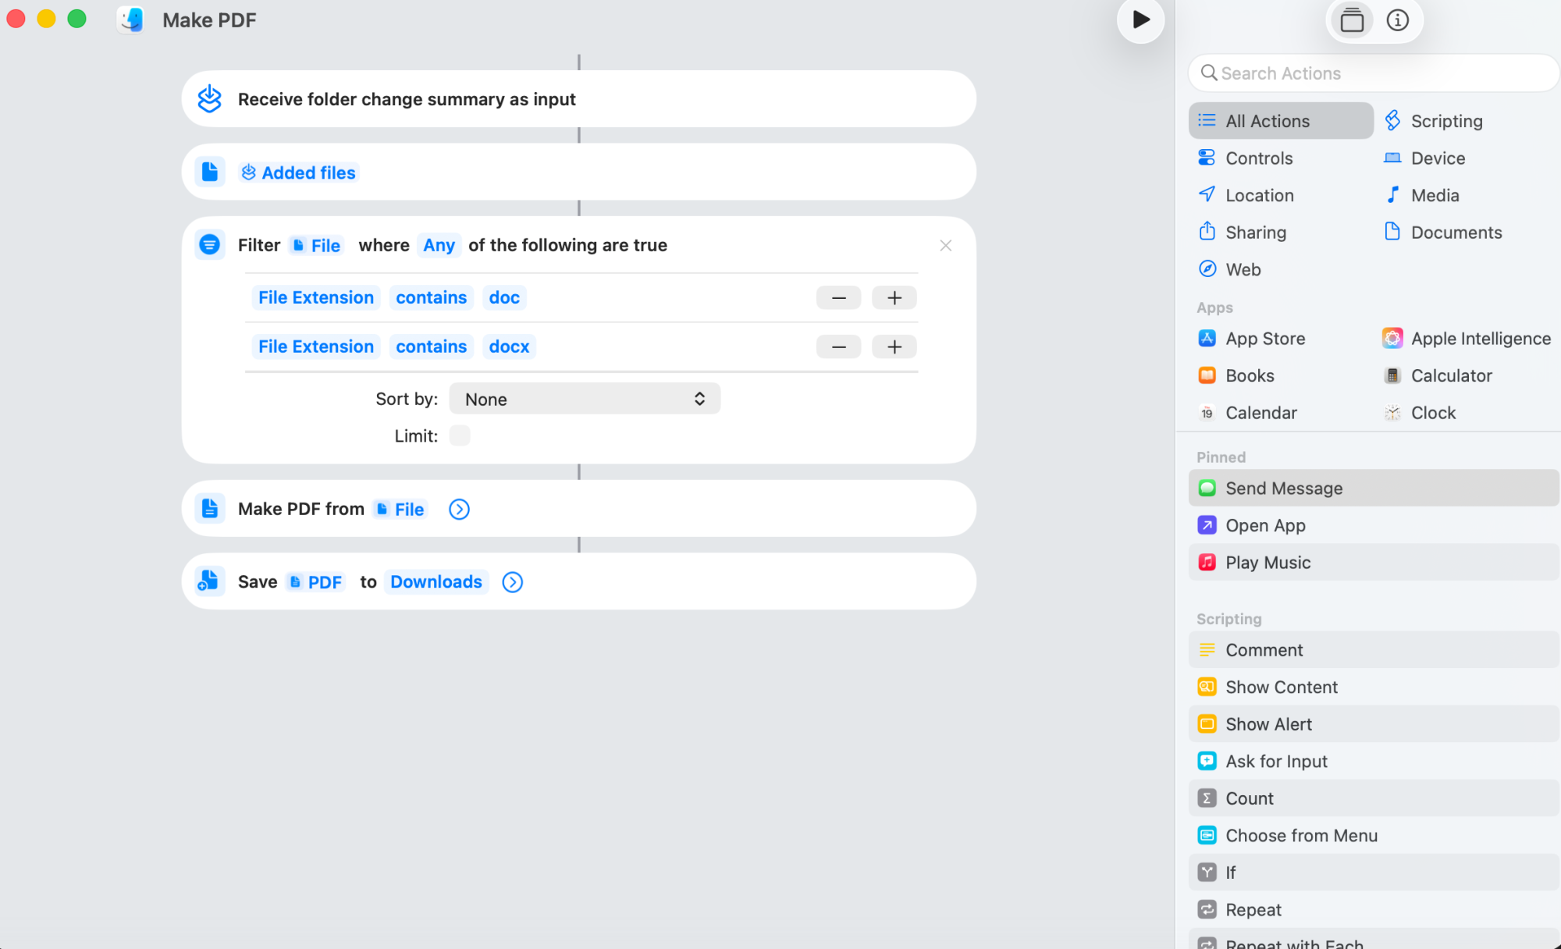Expand Save file options chevron
The image size is (1561, 949).
pos(512,582)
